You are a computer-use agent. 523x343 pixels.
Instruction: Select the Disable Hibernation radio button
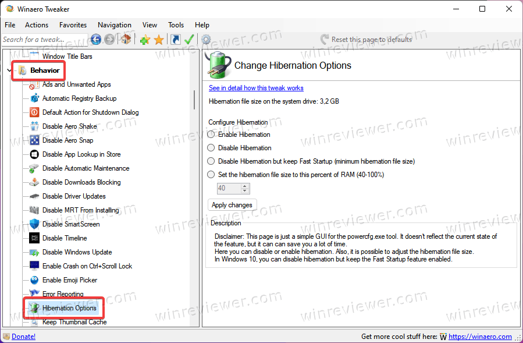click(x=211, y=148)
